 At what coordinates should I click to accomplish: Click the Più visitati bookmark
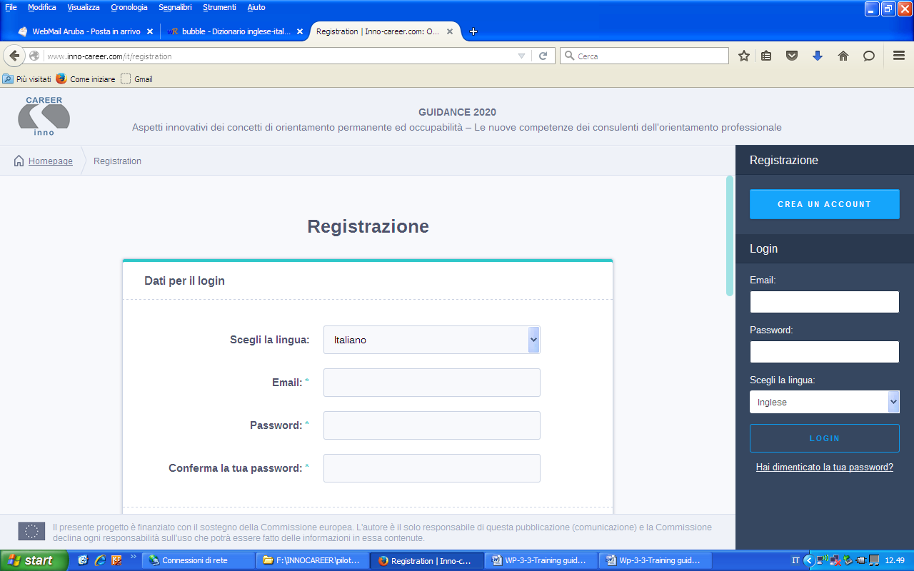pyautogui.click(x=27, y=79)
